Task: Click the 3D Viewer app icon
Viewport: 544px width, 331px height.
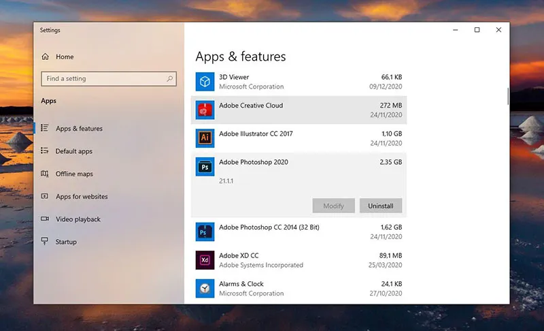Action: click(205, 82)
